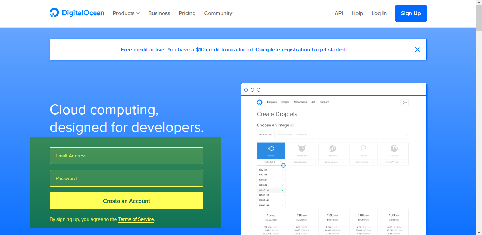Click Create an Account
Viewport: 482px width, 235px height.
coord(126,201)
